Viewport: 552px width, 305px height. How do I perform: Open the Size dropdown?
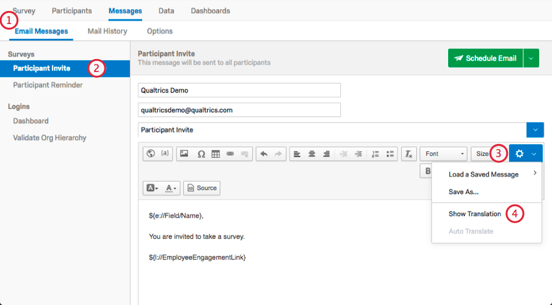point(482,154)
